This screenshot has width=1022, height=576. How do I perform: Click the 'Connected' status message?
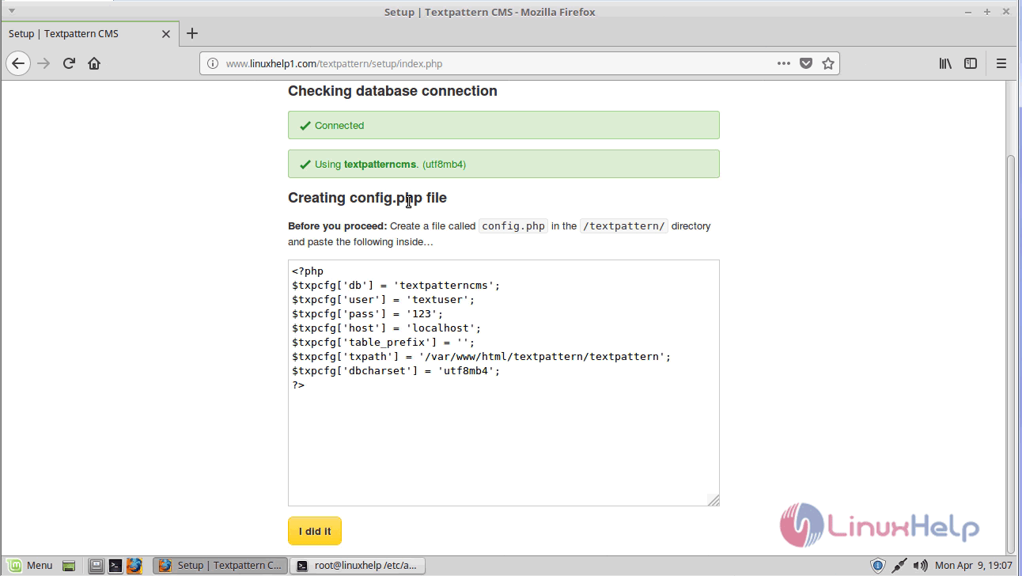(x=504, y=125)
